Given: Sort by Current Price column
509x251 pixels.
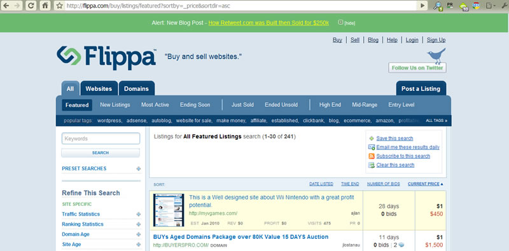Looking at the screenshot, I should pyautogui.click(x=425, y=184).
